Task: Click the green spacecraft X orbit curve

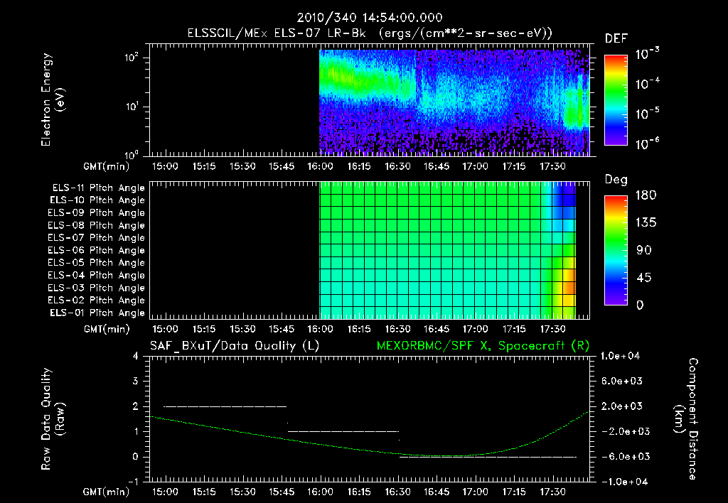Action: tap(370, 451)
